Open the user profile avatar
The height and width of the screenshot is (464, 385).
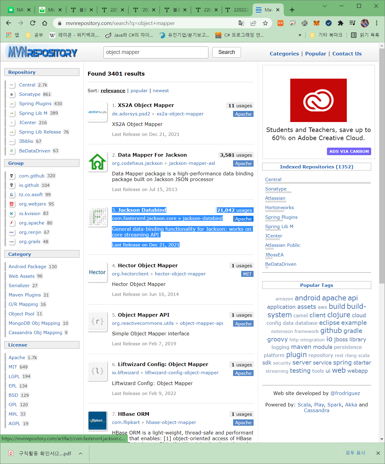(x=365, y=23)
